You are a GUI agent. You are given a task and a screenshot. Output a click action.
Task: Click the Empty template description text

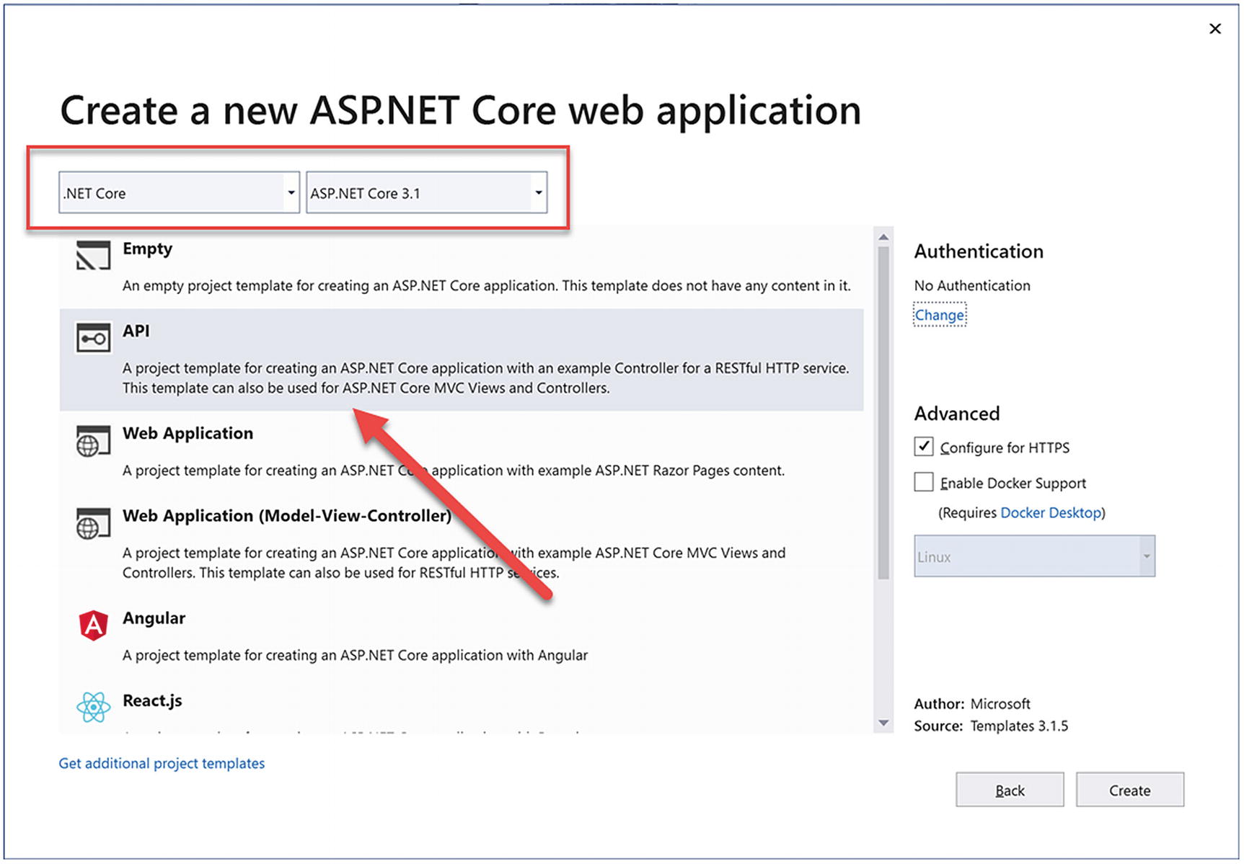pos(486,286)
